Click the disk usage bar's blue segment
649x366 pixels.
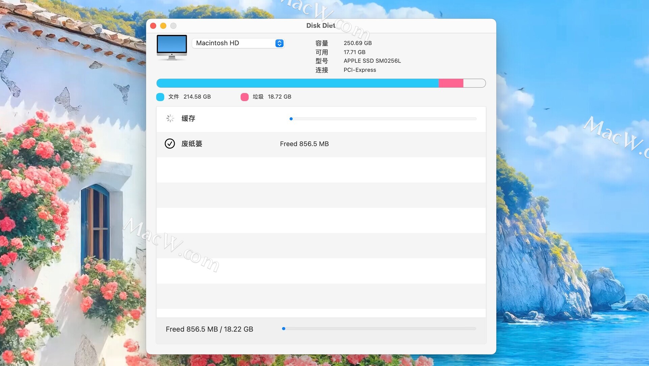click(x=297, y=83)
